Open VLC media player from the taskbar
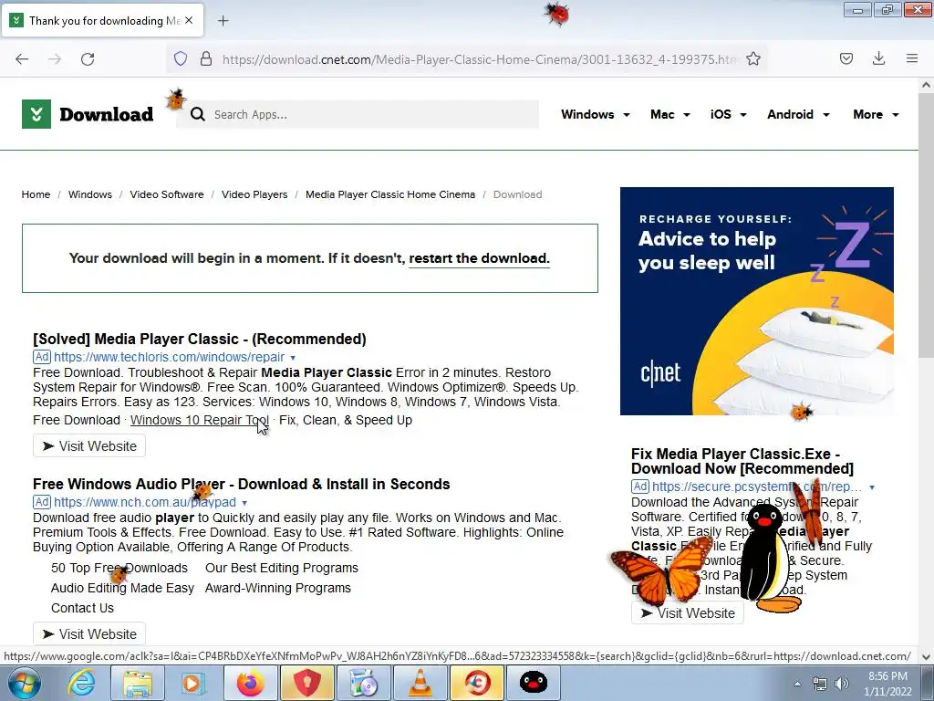Viewport: 934px width, 701px height. tap(420, 683)
